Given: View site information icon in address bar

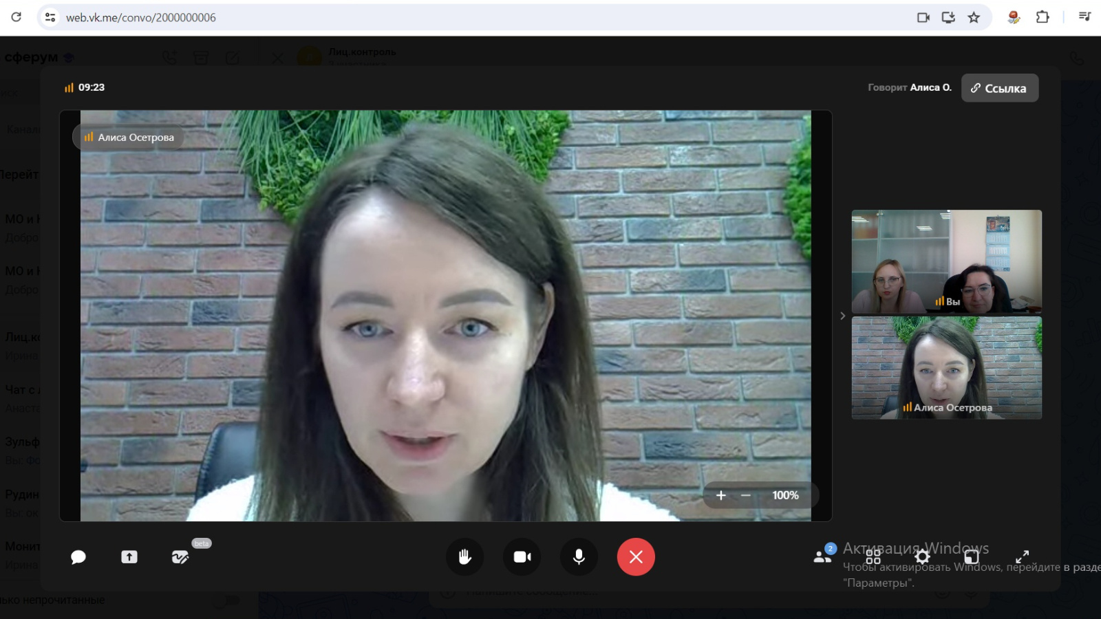Looking at the screenshot, I should [x=50, y=17].
